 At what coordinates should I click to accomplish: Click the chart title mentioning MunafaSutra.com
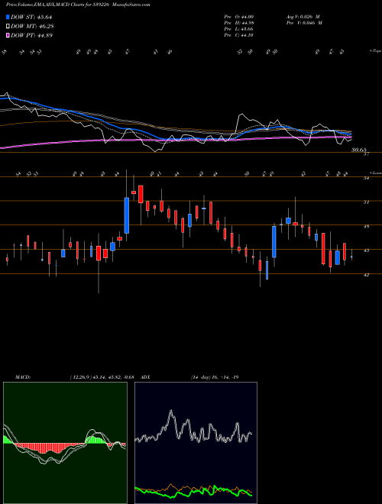(x=78, y=5)
